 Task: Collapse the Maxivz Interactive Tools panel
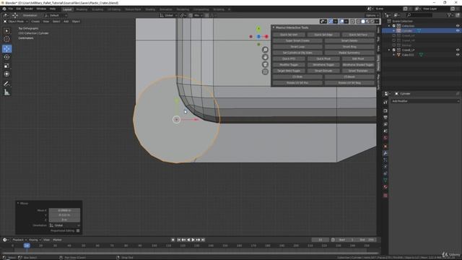pyautogui.click(x=274, y=27)
